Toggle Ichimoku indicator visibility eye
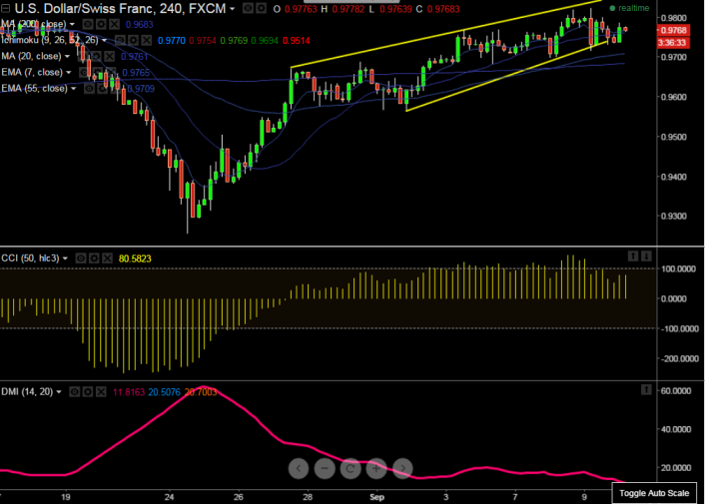The height and width of the screenshot is (504, 705). click(x=120, y=41)
